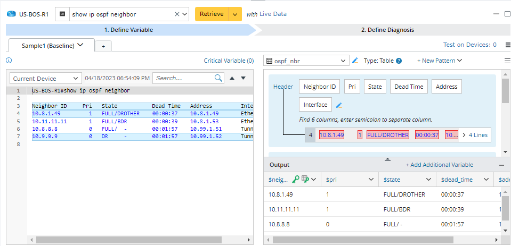The height and width of the screenshot is (246, 511).
Task: Expand the Retrieve button dropdown arrow
Action: click(x=234, y=14)
